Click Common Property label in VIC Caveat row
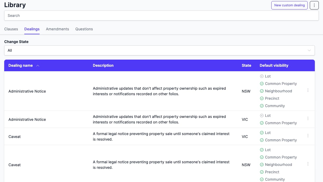This screenshot has width=323, height=182. pos(281,140)
